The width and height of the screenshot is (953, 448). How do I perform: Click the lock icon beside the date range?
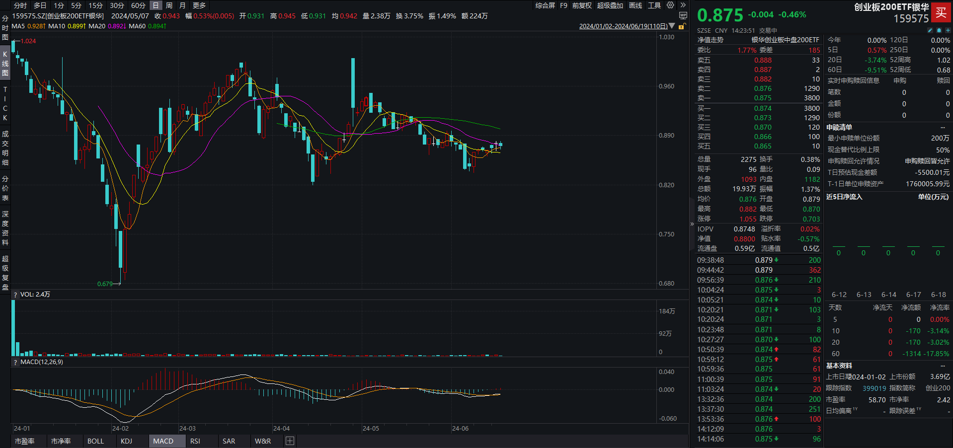682,26
